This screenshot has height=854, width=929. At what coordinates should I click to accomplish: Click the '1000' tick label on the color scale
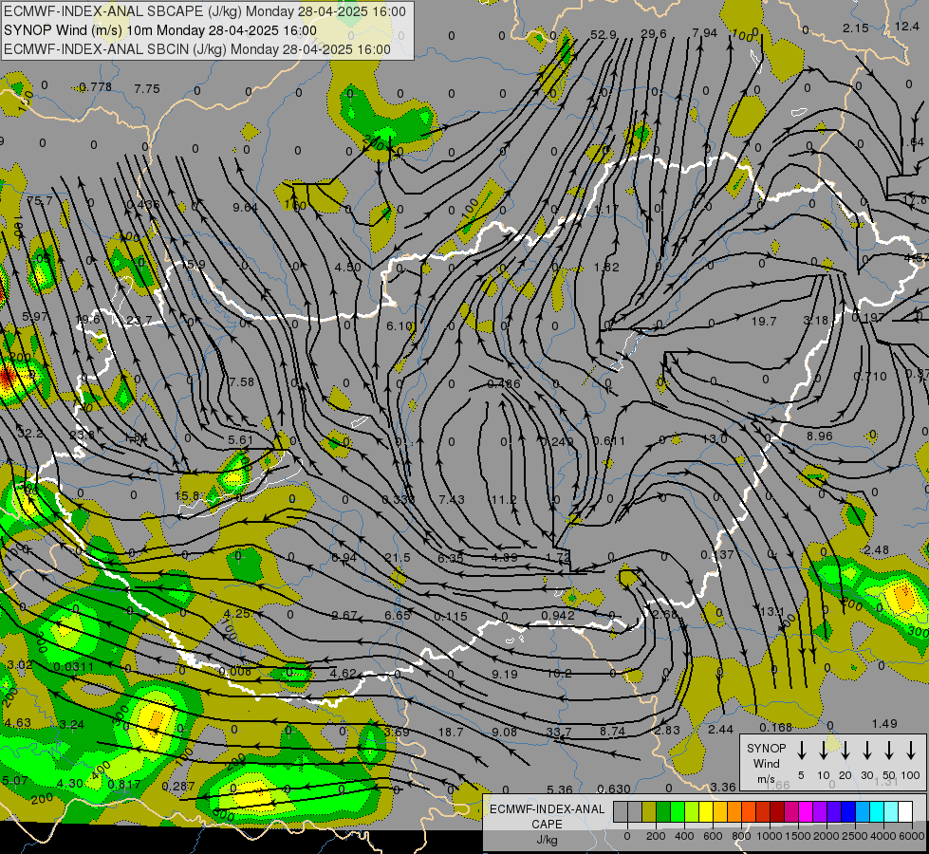(x=770, y=836)
